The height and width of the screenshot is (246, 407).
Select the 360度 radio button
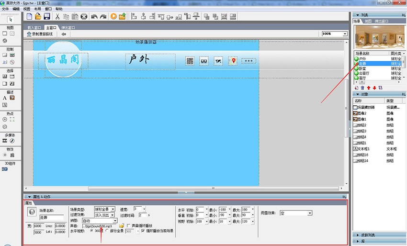(92, 231)
